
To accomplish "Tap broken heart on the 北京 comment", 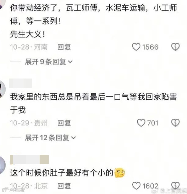I will (x=175, y=186).
